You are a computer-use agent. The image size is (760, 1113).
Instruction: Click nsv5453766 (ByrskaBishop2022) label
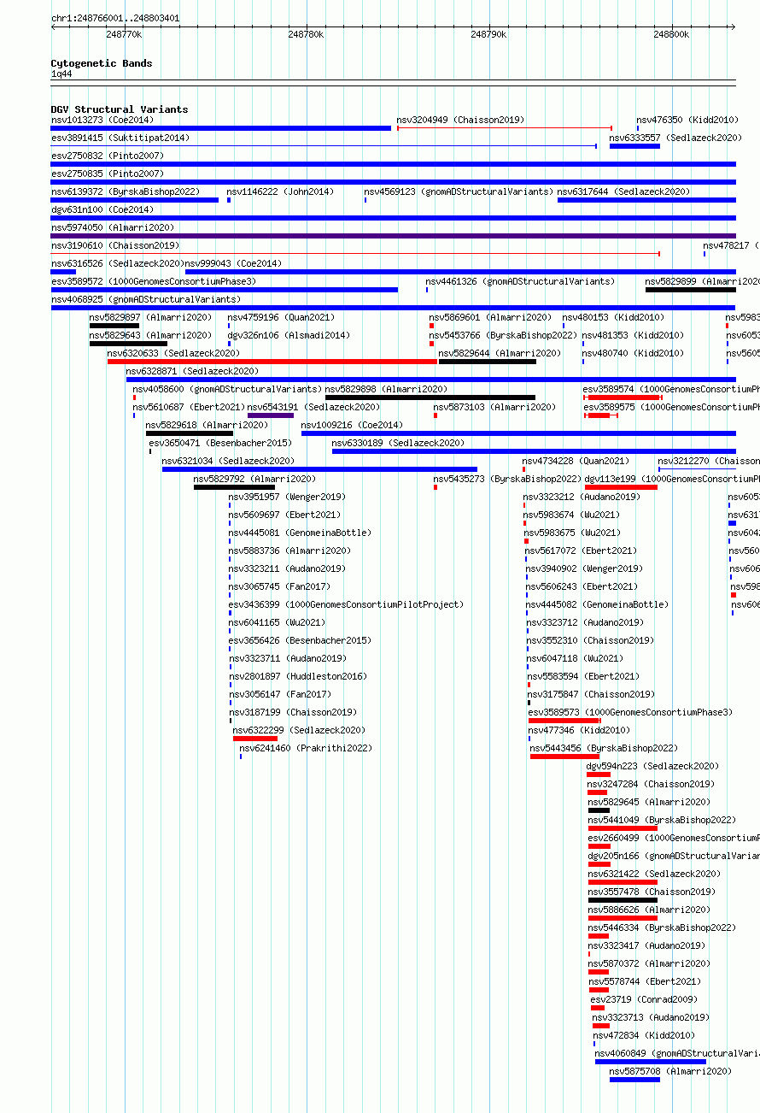(503, 335)
